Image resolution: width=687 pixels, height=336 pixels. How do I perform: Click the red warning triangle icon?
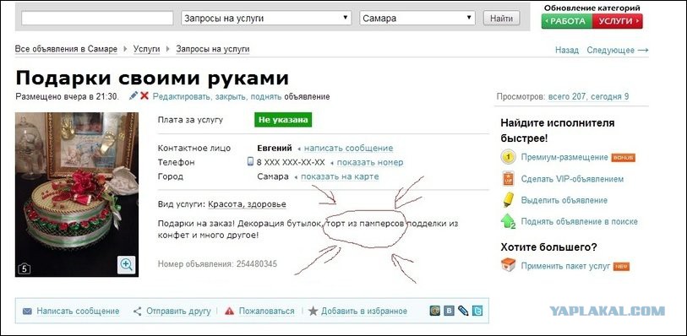pyautogui.click(x=229, y=312)
